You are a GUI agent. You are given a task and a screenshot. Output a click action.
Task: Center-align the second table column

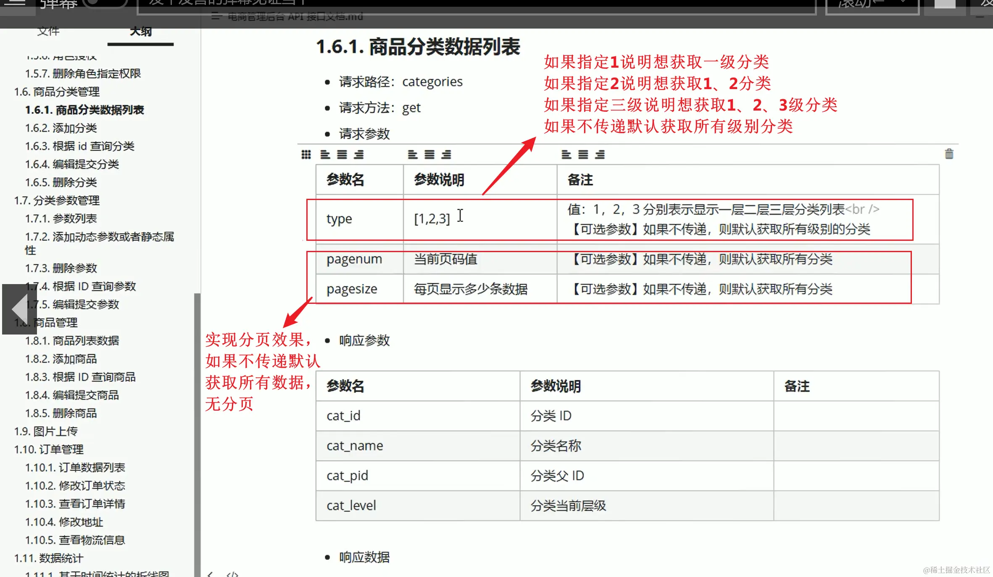[429, 155]
